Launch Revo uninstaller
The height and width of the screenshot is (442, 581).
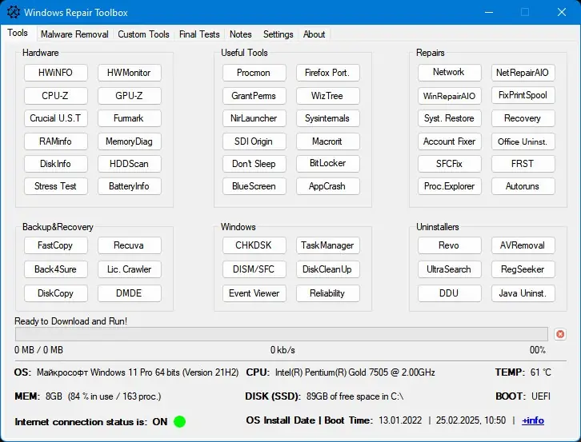tap(449, 245)
